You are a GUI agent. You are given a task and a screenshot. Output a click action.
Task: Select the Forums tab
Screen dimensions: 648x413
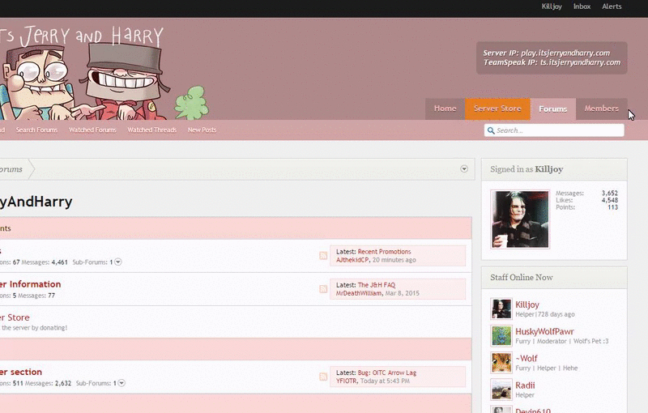pos(553,109)
